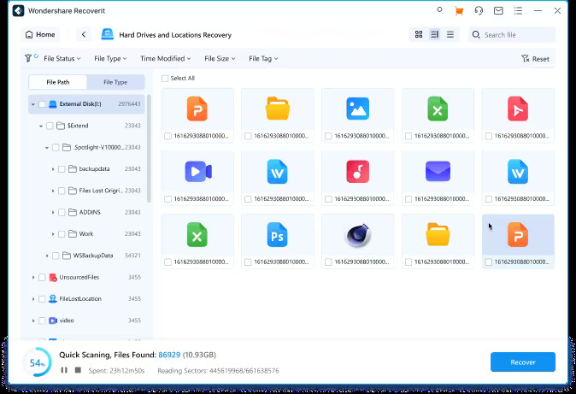Open the mail feedback icon
Image resolution: width=576 pixels, height=394 pixels.
pos(498,10)
